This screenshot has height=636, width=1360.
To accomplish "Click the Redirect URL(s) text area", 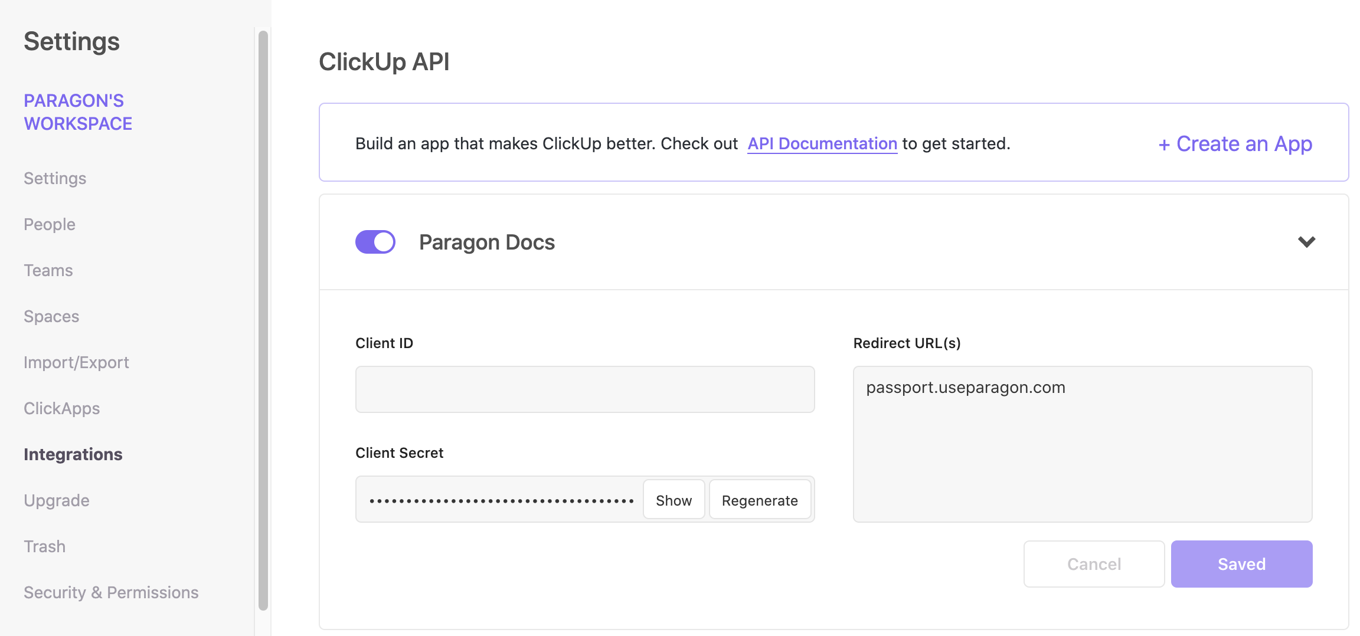I will tap(1083, 444).
